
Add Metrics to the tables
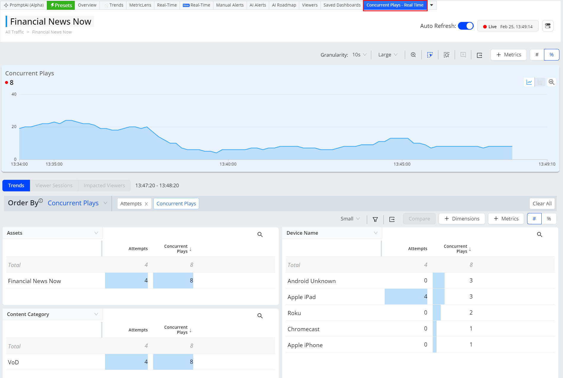[506, 219]
